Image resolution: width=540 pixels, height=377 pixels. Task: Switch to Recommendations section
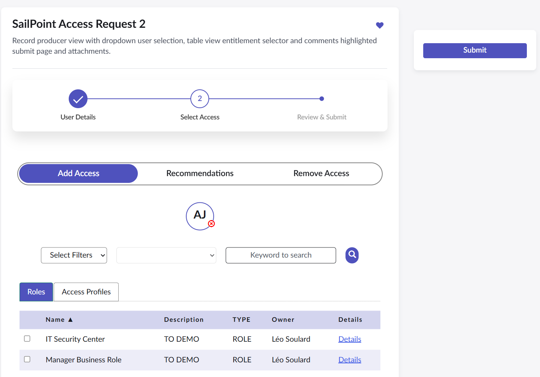tap(200, 173)
